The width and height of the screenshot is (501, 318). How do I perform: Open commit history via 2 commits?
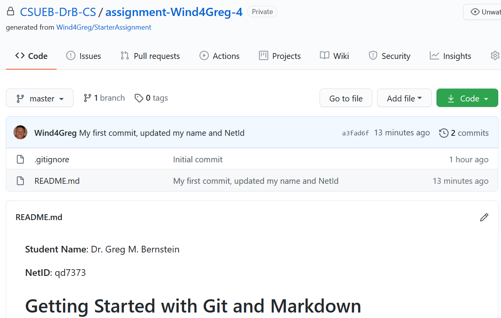(464, 133)
